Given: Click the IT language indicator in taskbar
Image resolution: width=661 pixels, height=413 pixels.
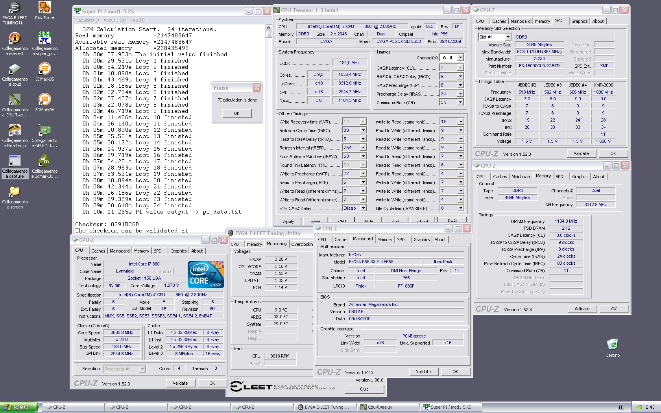Looking at the screenshot, I should (620, 407).
